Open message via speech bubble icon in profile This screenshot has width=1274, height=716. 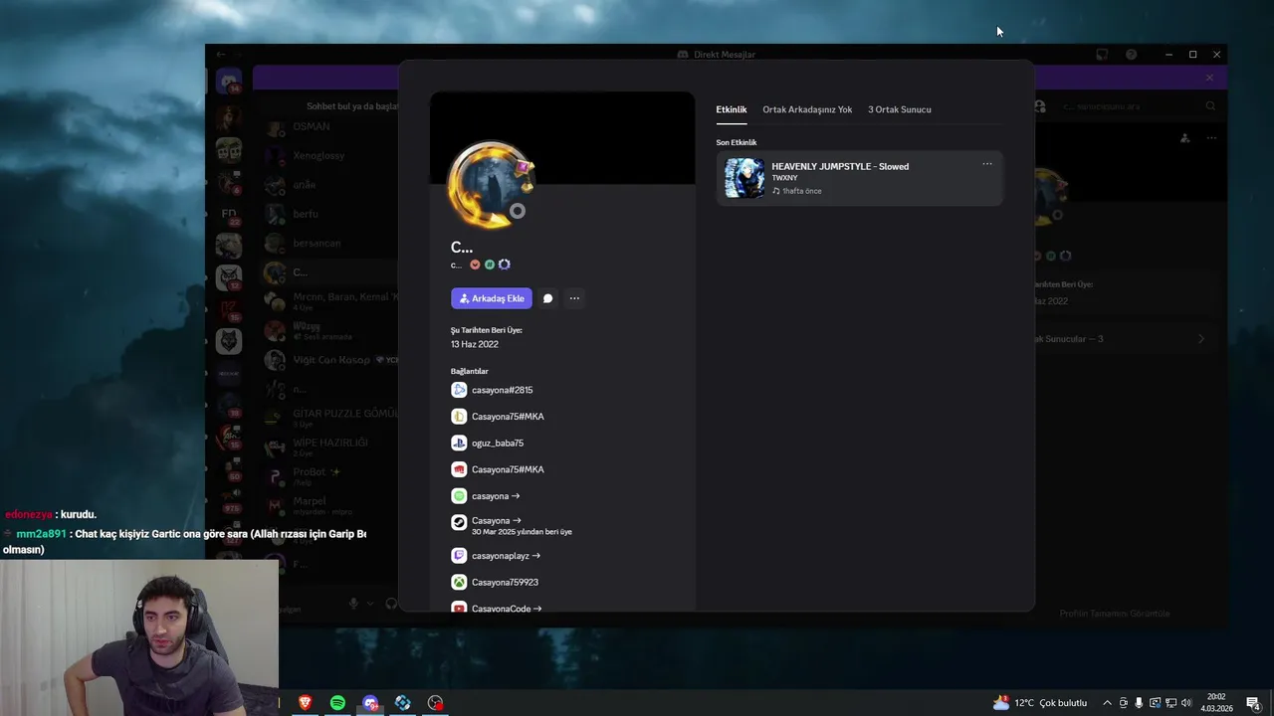click(547, 298)
